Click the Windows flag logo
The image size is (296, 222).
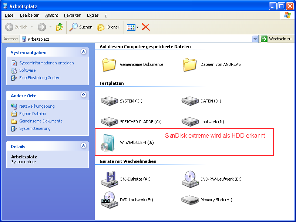point(287,15)
